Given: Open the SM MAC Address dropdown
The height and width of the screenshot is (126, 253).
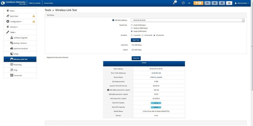Looking at the screenshot, I should pos(187,20).
